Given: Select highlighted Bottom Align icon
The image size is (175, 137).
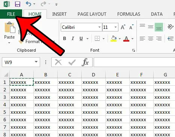Looking at the screenshot, I should coord(159,27).
